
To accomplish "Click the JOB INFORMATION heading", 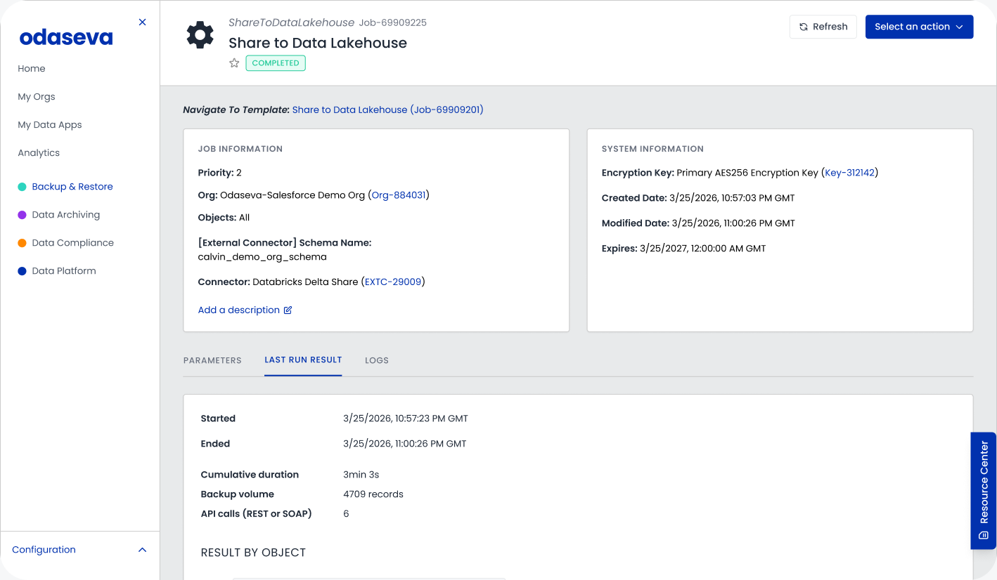I will [240, 149].
